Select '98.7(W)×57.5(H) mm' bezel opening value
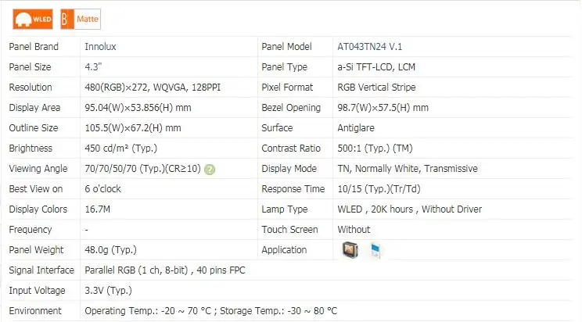The height and width of the screenshot is (322, 582). tap(383, 108)
